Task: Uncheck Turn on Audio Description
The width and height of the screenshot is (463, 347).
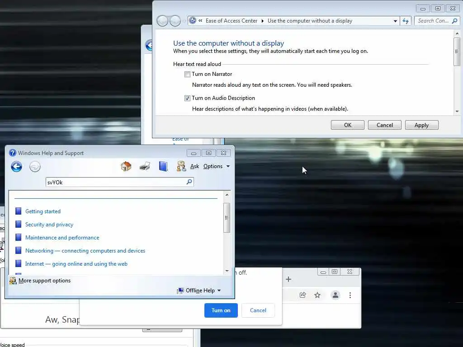Action: (x=187, y=98)
